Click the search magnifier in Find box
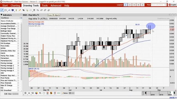 tap(165, 5)
